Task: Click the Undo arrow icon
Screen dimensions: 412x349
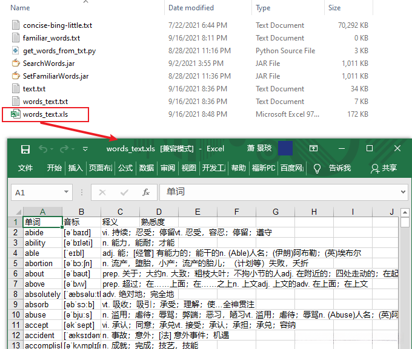Action: pos(43,149)
